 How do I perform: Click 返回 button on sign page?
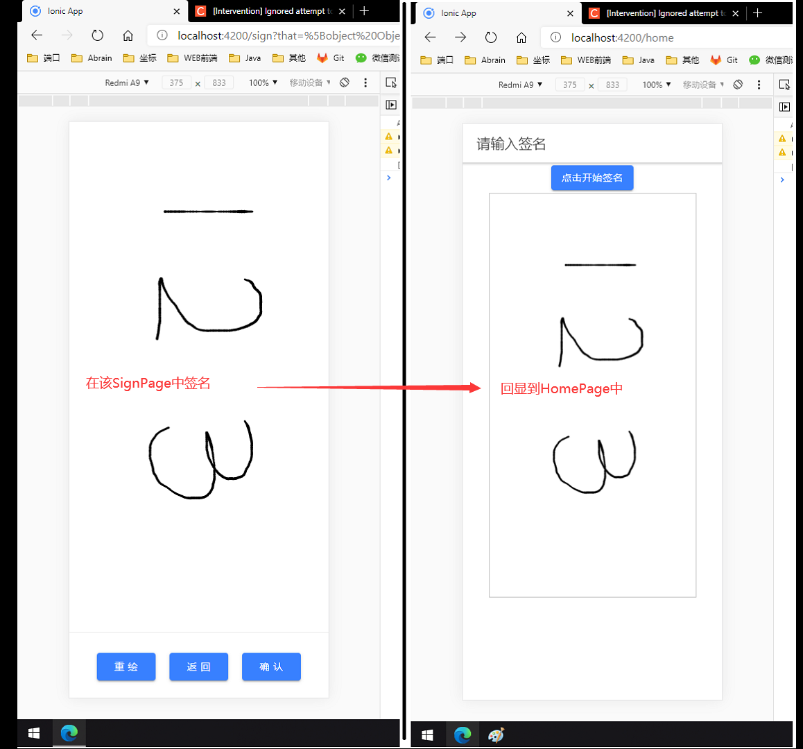click(199, 666)
